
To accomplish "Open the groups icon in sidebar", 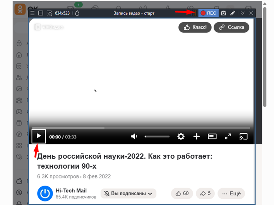I will click(x=19, y=100).
